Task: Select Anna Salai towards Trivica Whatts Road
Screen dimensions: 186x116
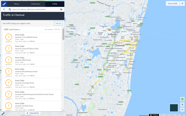Action: pos(32,38)
